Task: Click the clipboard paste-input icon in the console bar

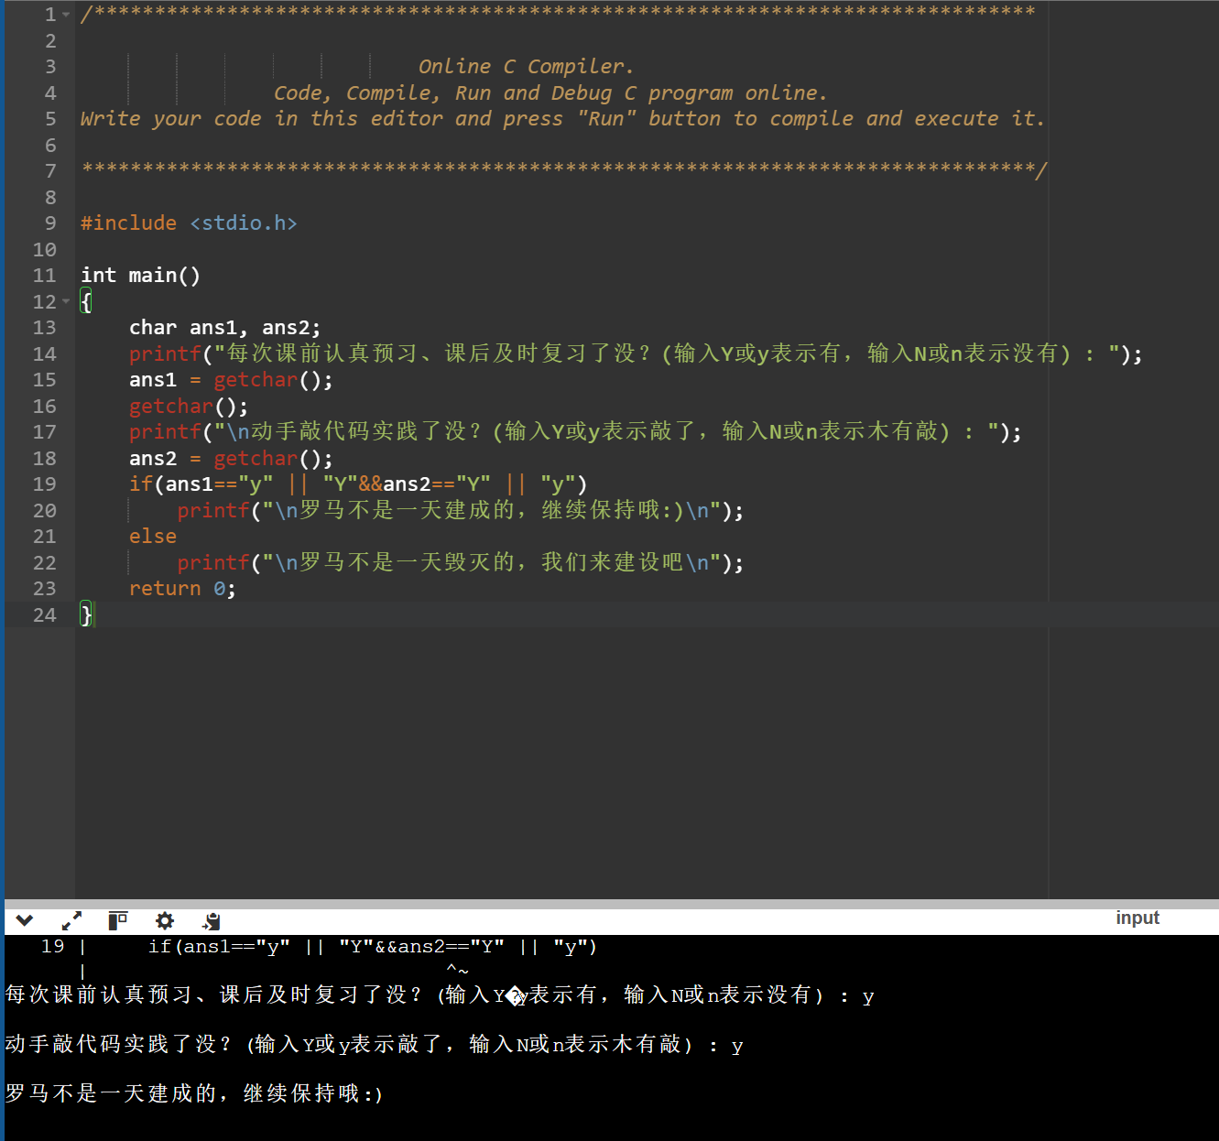Action: click(x=212, y=920)
